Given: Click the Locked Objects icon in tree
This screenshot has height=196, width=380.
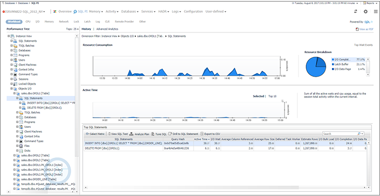Looking at the screenshot, I should [x=15, y=84].
